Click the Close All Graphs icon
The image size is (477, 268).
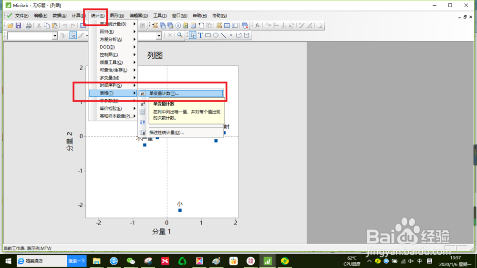[245, 26]
